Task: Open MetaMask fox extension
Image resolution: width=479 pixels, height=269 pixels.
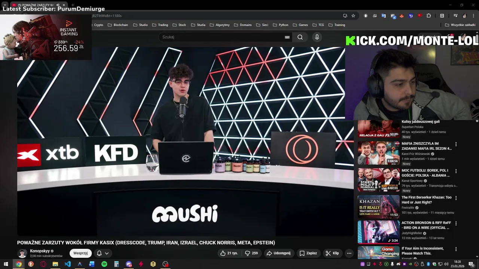Action: 402,16
